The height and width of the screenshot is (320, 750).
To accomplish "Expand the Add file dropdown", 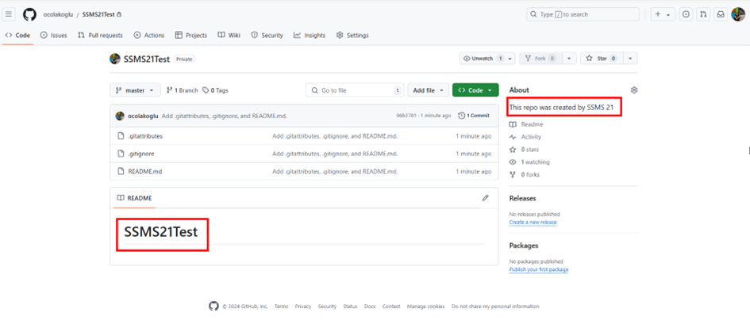I will (428, 90).
